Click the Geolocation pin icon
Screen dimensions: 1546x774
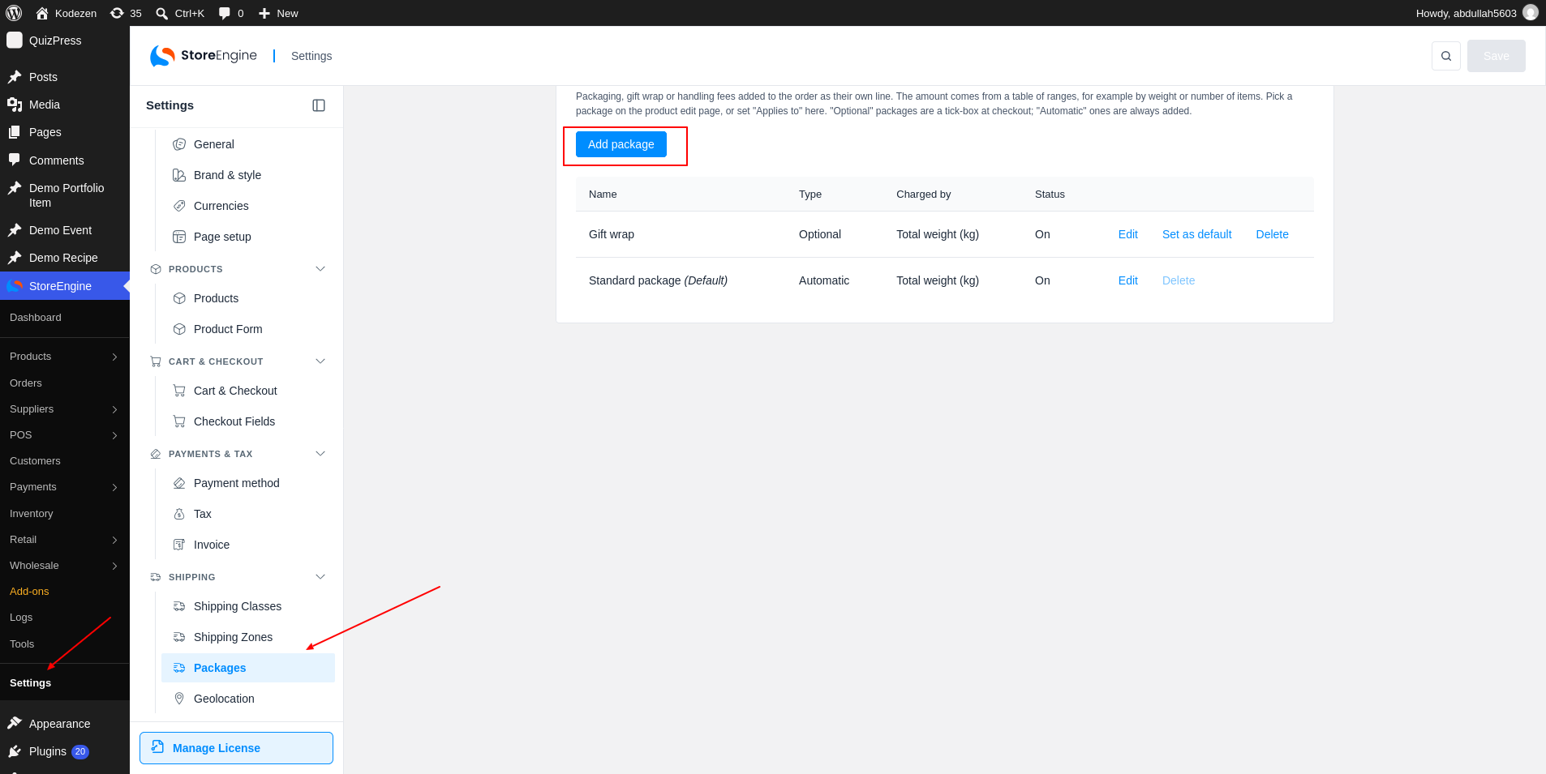179,699
